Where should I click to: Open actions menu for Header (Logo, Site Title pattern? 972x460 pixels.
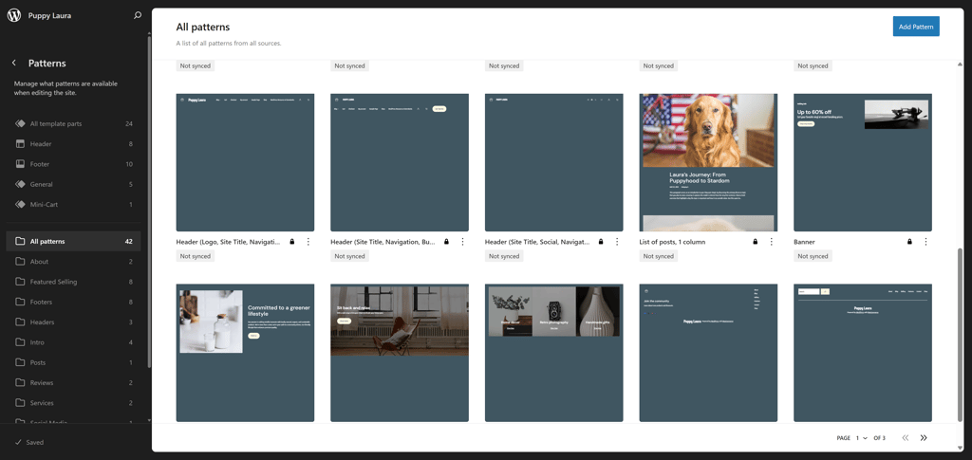[308, 242]
